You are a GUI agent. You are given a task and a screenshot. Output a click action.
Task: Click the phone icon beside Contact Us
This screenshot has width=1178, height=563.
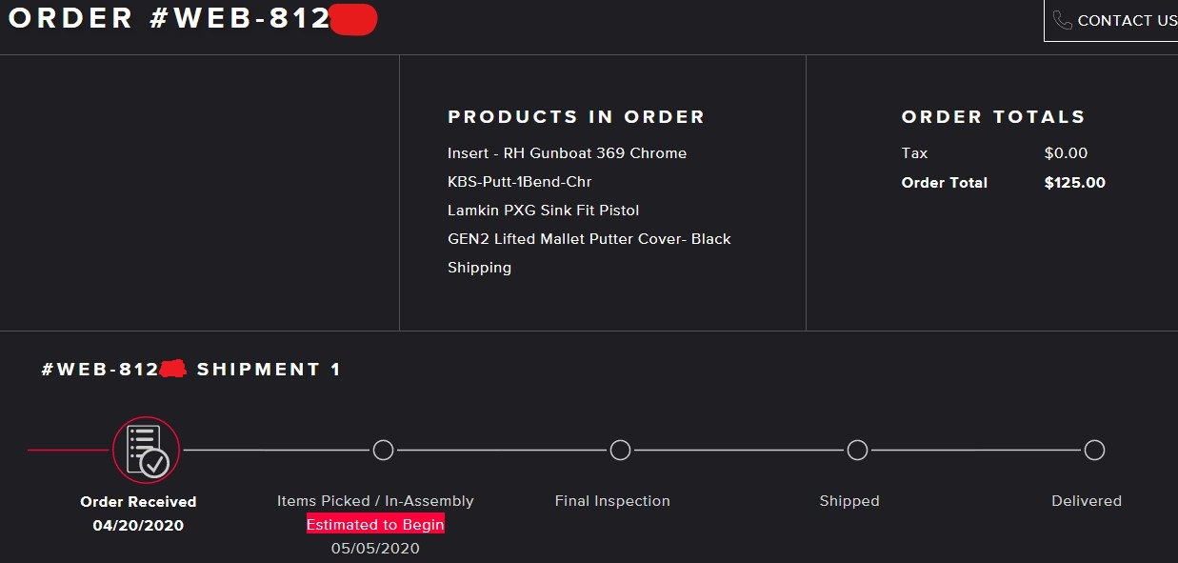[1063, 20]
